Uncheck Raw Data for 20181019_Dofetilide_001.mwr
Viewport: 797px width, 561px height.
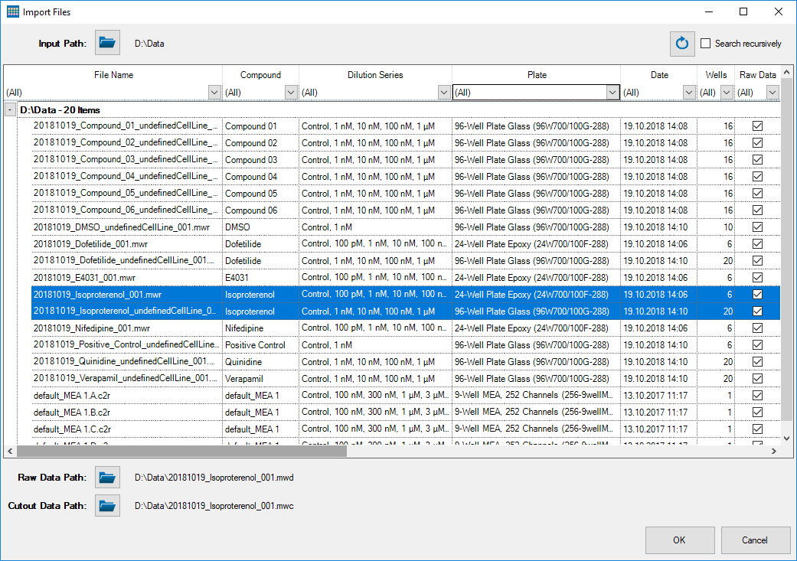pyautogui.click(x=757, y=243)
